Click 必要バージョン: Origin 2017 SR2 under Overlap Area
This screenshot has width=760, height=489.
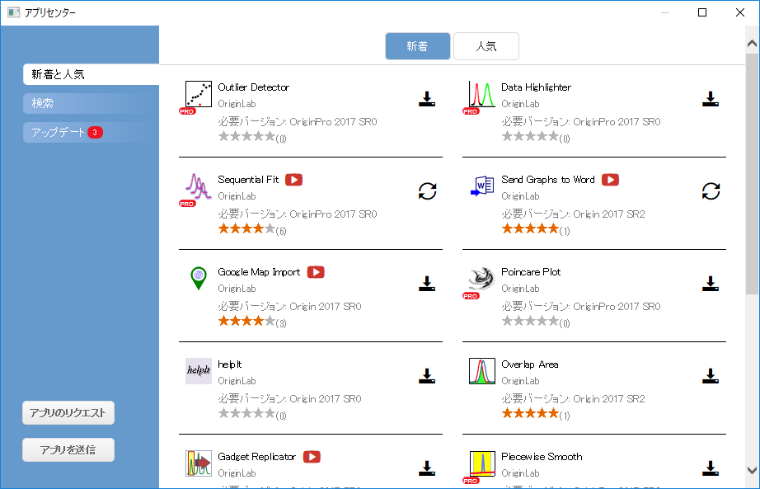(x=573, y=399)
